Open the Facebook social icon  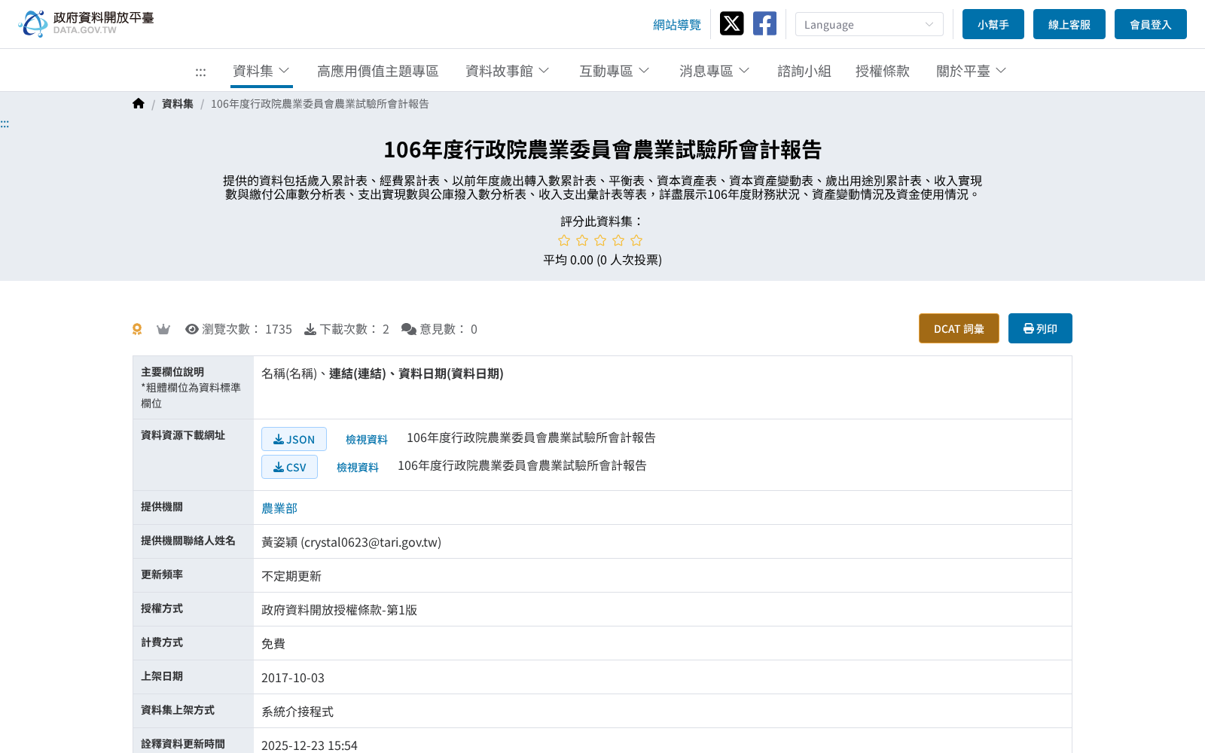(x=764, y=23)
